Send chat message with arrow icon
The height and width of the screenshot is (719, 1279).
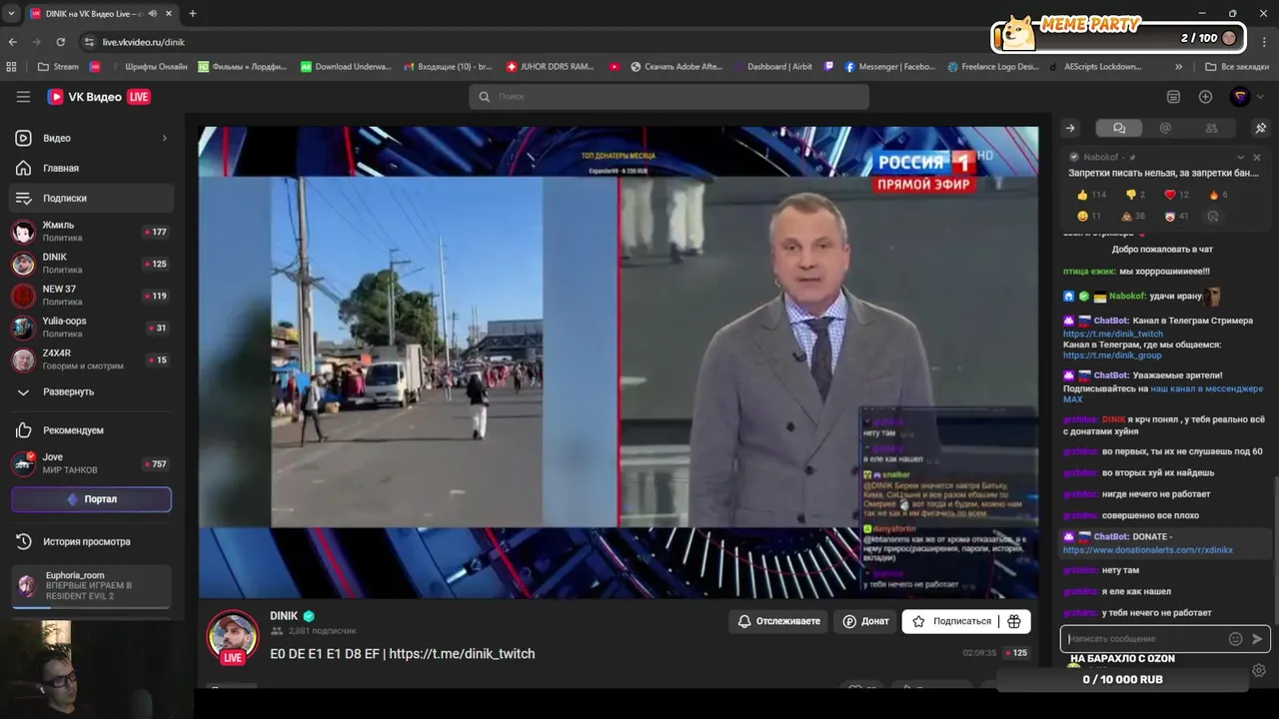pyautogui.click(x=1257, y=639)
